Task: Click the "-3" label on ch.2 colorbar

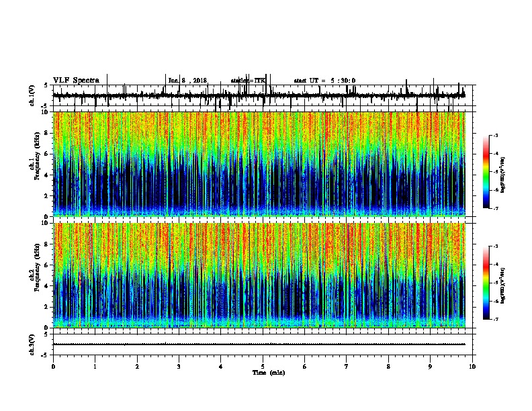Action: pyautogui.click(x=495, y=246)
